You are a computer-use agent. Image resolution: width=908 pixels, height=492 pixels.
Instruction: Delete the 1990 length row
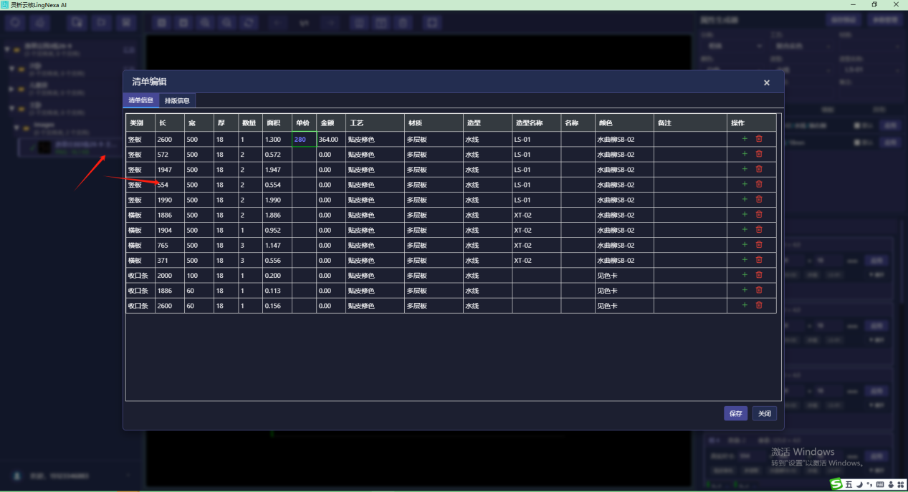759,199
